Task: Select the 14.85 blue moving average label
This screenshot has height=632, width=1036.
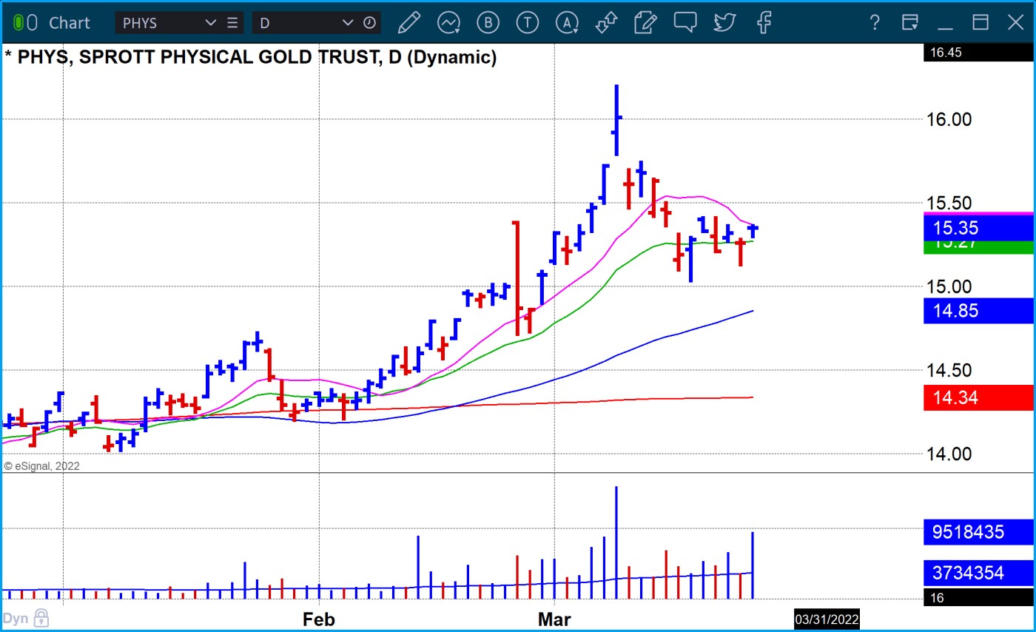Action: click(978, 311)
